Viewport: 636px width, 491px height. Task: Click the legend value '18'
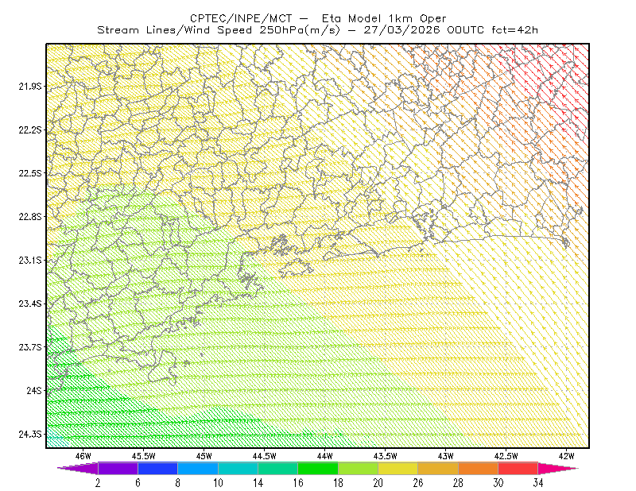click(338, 483)
